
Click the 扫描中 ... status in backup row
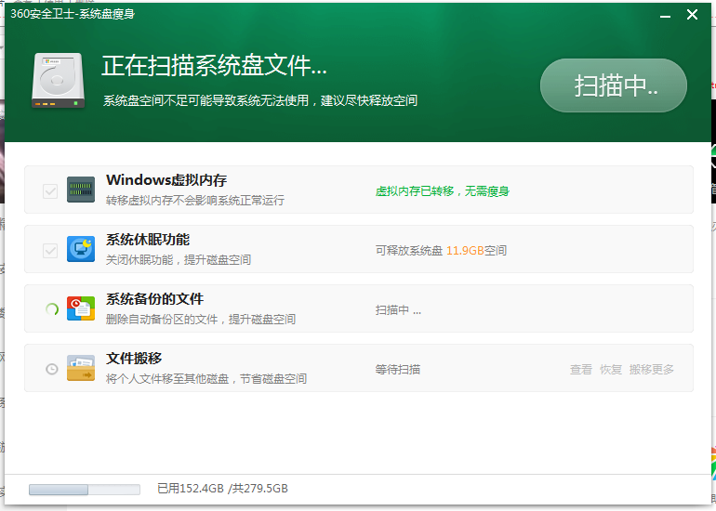pos(398,310)
